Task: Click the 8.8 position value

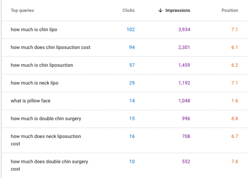Action: (234, 118)
